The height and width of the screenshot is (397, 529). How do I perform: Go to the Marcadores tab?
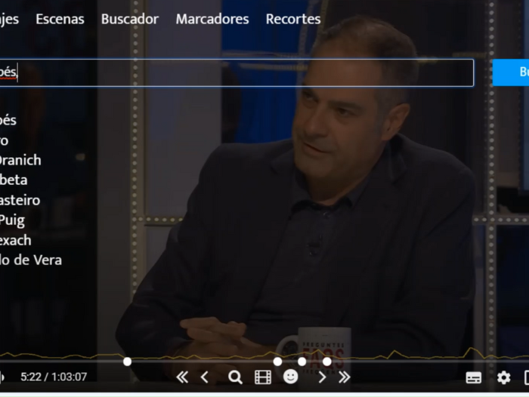click(x=212, y=19)
